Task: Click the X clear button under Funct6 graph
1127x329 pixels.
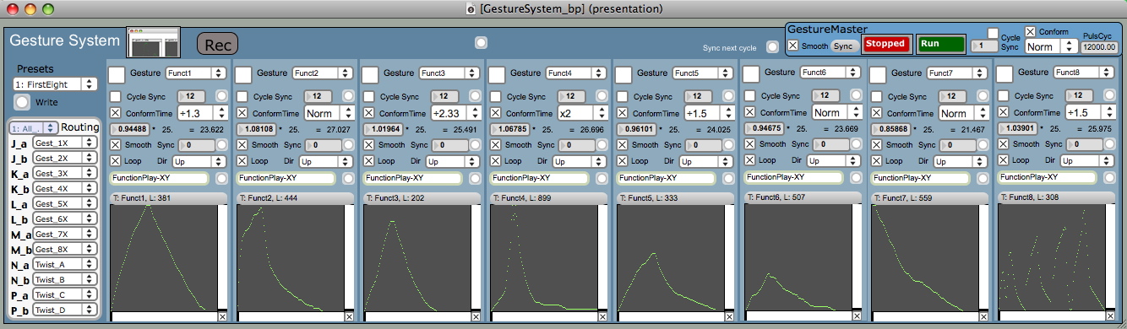Action: [856, 316]
